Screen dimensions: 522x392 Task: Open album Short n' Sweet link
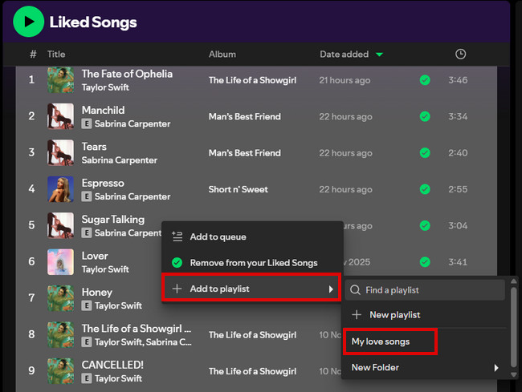click(238, 189)
